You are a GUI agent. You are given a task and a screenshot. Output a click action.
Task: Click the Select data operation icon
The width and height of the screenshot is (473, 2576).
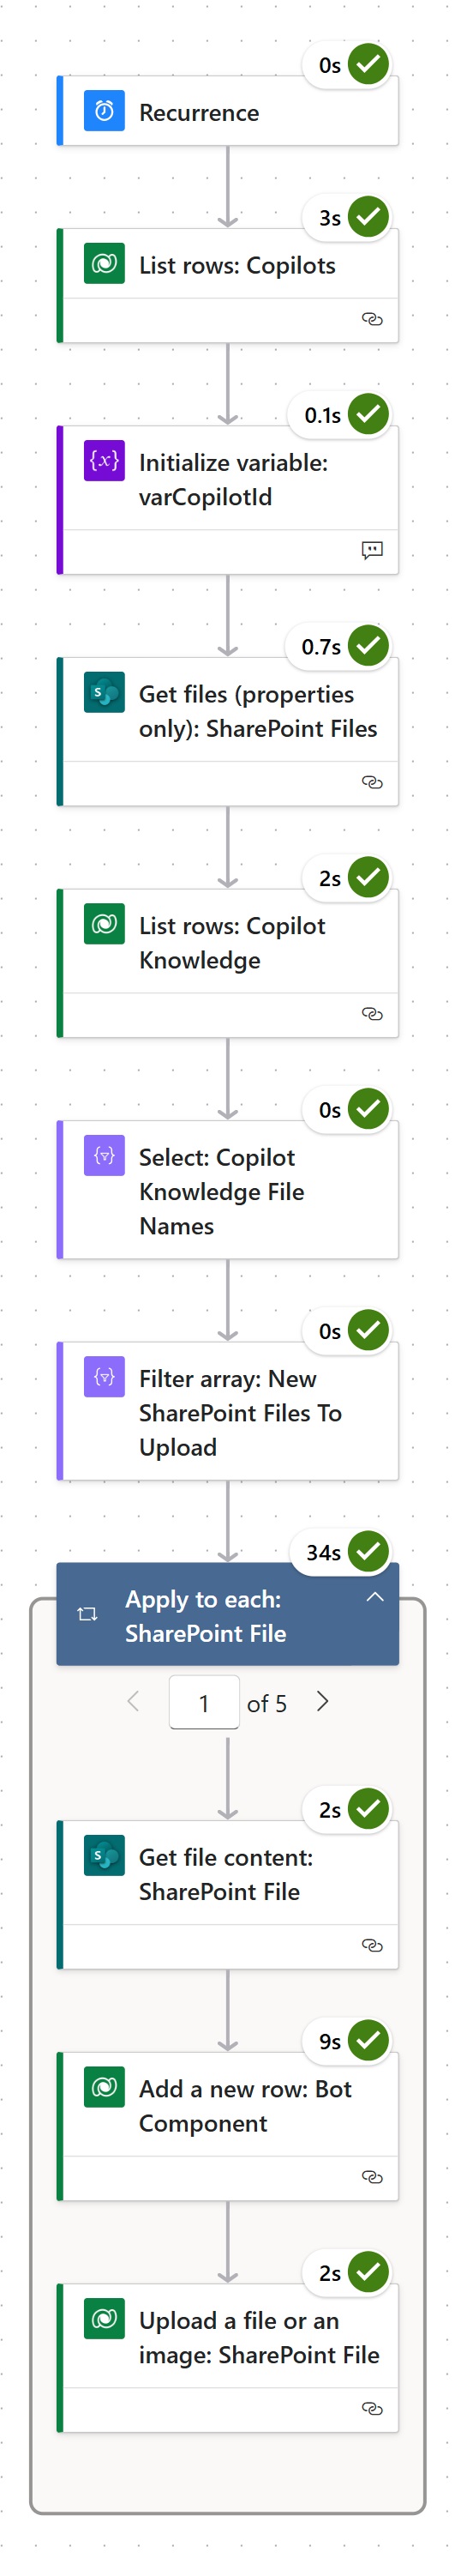(104, 1156)
